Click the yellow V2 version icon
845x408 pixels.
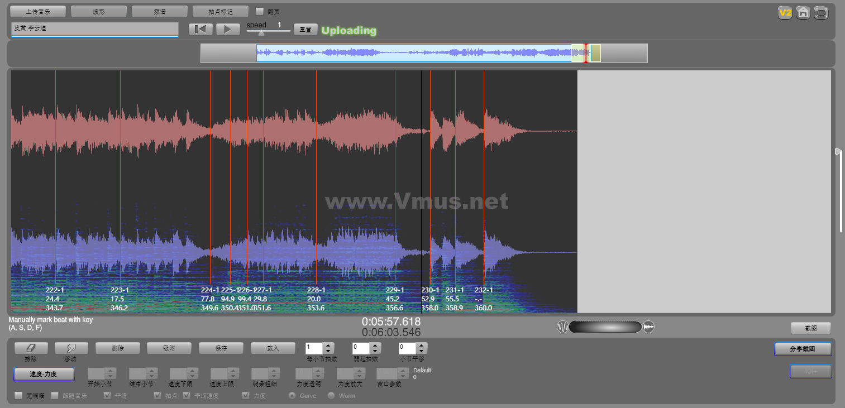[785, 12]
